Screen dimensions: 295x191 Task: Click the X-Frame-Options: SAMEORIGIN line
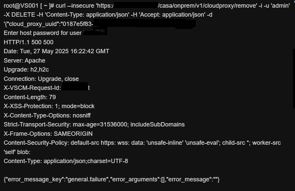[x=48, y=134]
